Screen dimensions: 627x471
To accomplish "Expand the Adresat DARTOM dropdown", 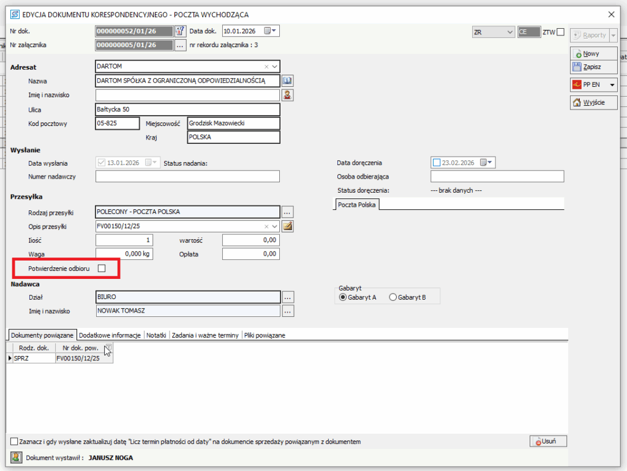I will coord(275,67).
